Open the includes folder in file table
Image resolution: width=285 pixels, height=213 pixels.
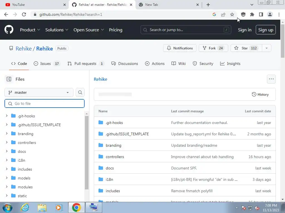click(x=113, y=191)
